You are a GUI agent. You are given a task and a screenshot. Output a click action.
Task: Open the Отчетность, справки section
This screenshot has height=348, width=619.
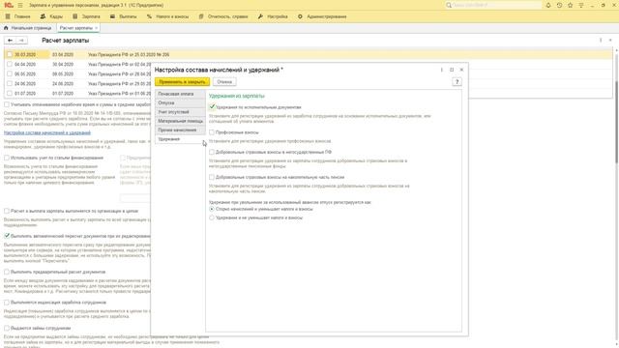[223, 16]
